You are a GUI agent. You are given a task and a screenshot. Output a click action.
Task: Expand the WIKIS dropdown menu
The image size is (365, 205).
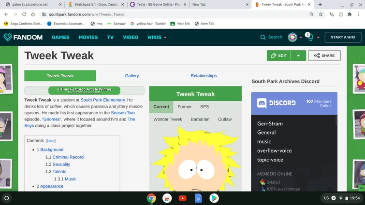tap(157, 37)
